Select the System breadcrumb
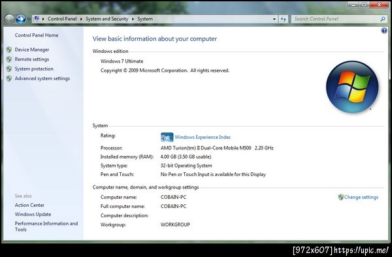Viewport: 392px width, 257px height. pyautogui.click(x=145, y=19)
